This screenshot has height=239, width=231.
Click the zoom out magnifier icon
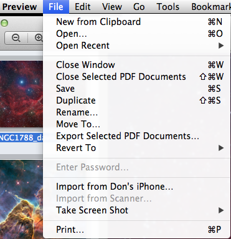click(x=16, y=38)
